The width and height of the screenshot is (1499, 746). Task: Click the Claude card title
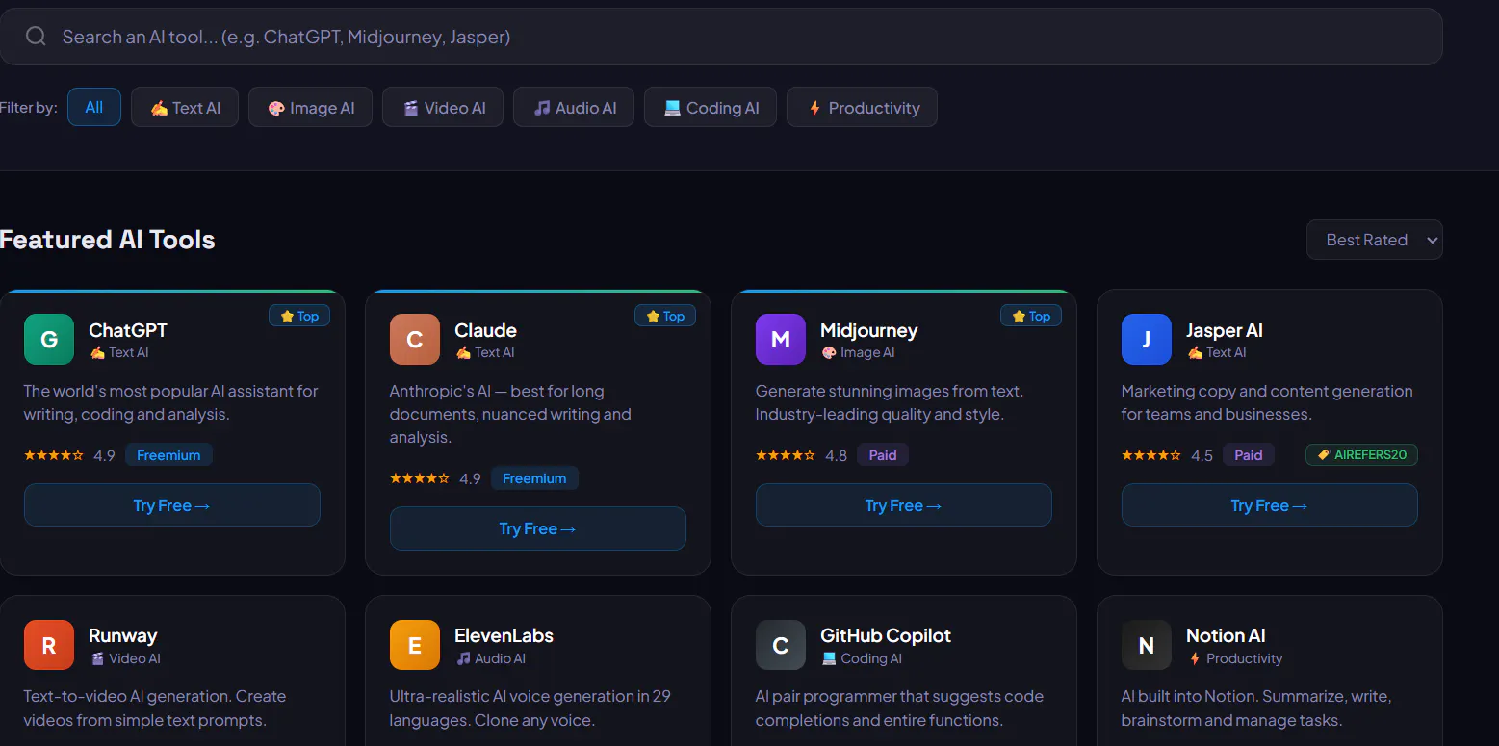click(x=485, y=330)
